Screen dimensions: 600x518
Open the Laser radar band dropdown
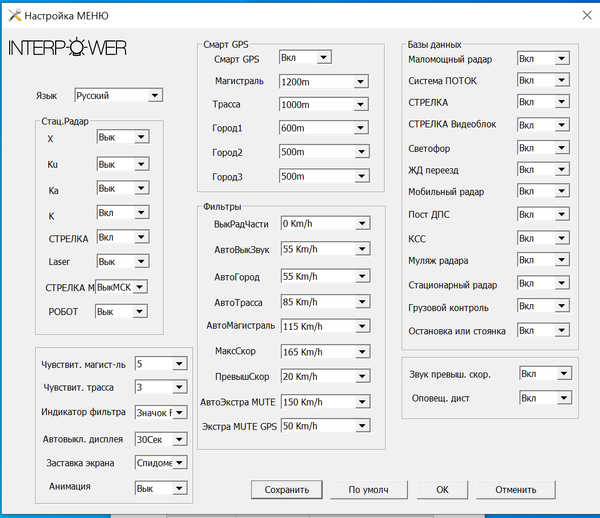tap(141, 262)
